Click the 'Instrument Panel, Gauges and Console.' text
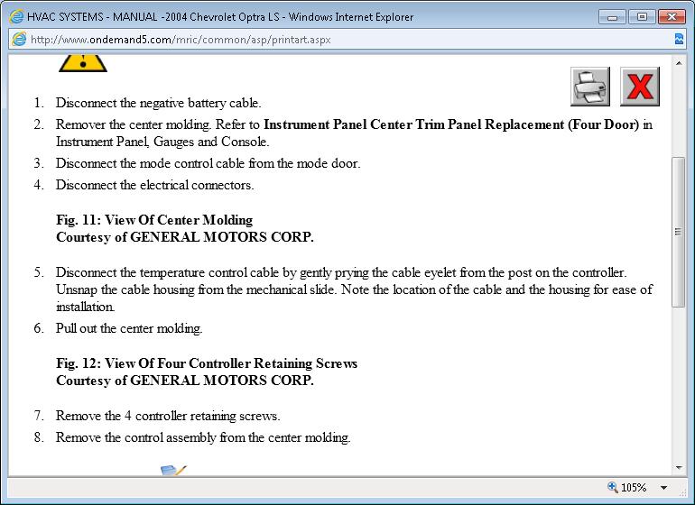The image size is (695, 505). (x=162, y=142)
